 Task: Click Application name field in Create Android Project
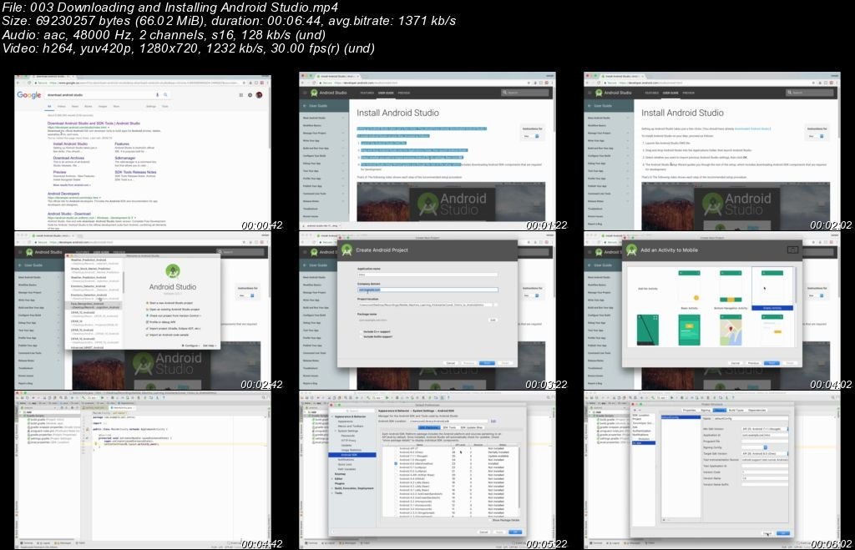[427, 275]
